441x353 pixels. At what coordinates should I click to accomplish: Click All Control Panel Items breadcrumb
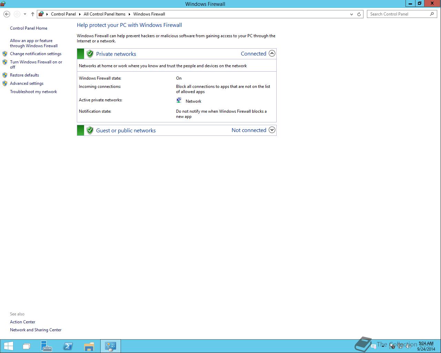pyautogui.click(x=104, y=14)
